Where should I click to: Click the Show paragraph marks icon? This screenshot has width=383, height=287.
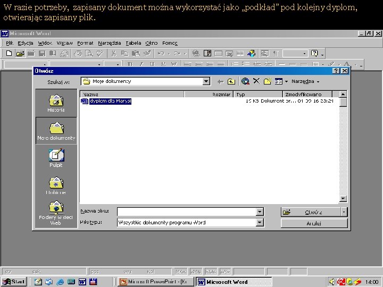[276, 53]
